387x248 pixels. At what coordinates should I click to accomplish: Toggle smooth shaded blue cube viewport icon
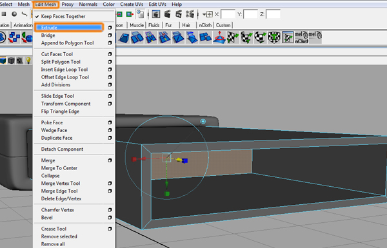point(3,61)
